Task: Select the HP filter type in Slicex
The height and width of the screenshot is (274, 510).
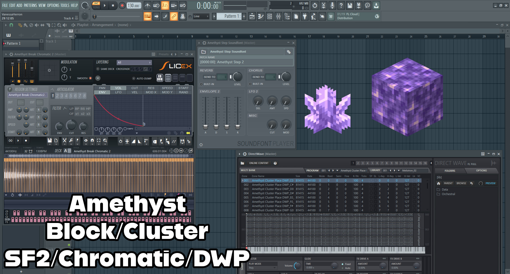Action: click(x=88, y=109)
